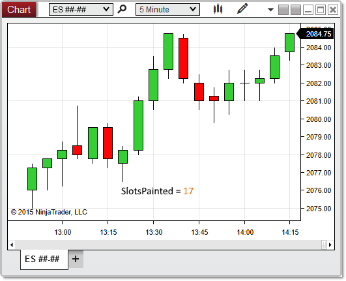The width and height of the screenshot is (346, 281).
Task: Click the 13:00 time axis label
Action: click(63, 232)
